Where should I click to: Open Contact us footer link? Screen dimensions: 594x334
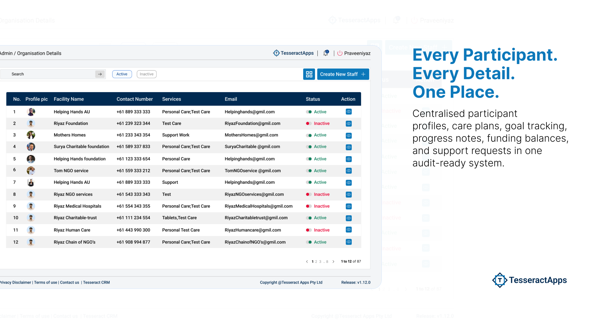click(x=70, y=282)
